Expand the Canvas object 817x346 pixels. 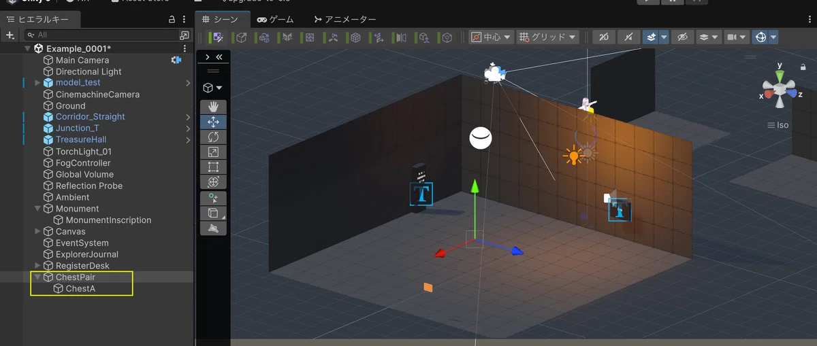click(37, 232)
